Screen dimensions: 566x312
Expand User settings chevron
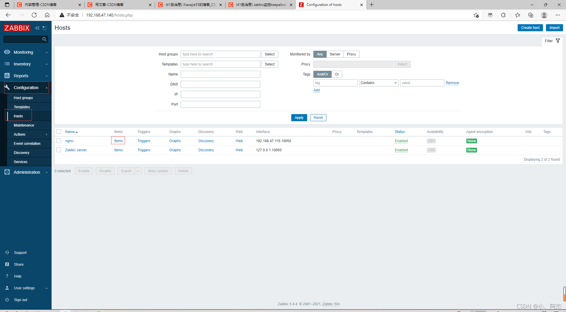click(47, 288)
